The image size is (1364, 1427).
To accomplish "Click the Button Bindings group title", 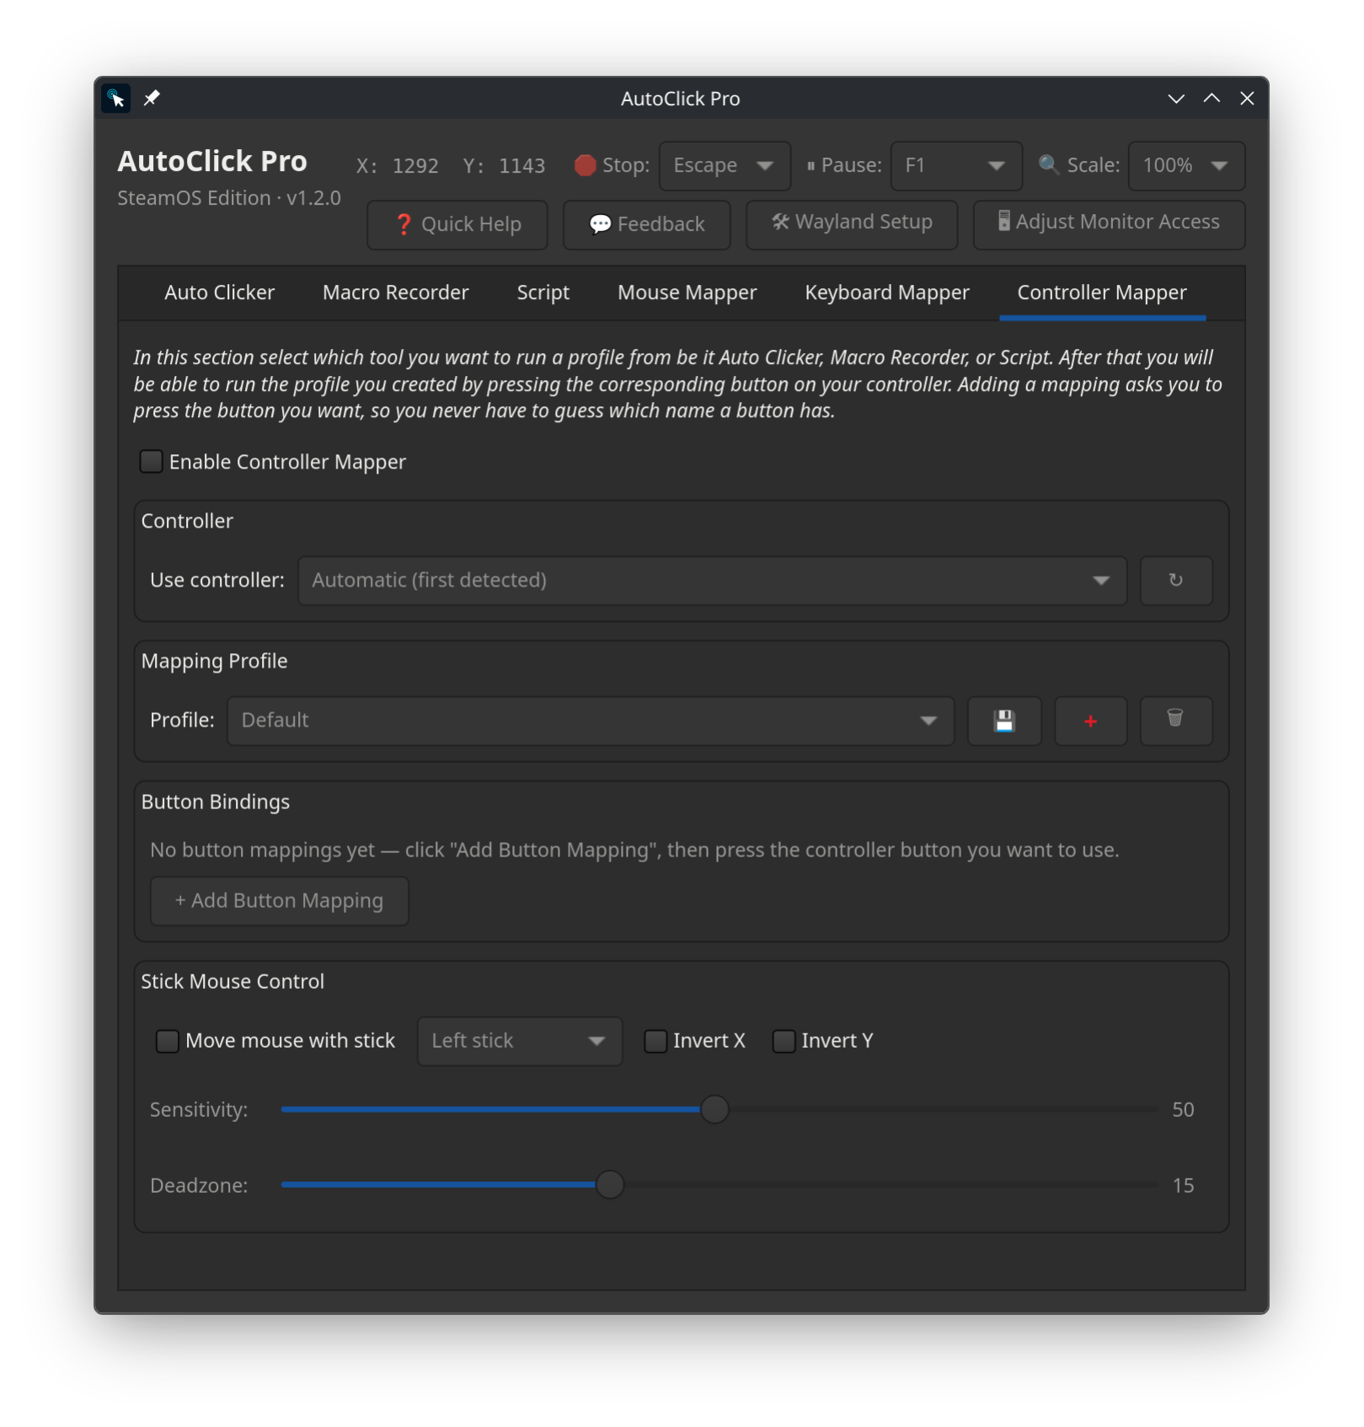I will coord(215,802).
